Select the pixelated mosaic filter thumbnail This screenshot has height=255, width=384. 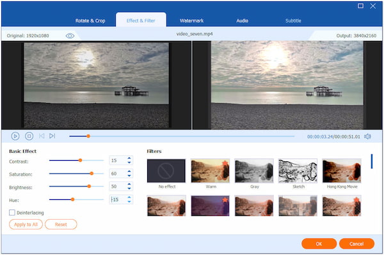[x=298, y=206]
